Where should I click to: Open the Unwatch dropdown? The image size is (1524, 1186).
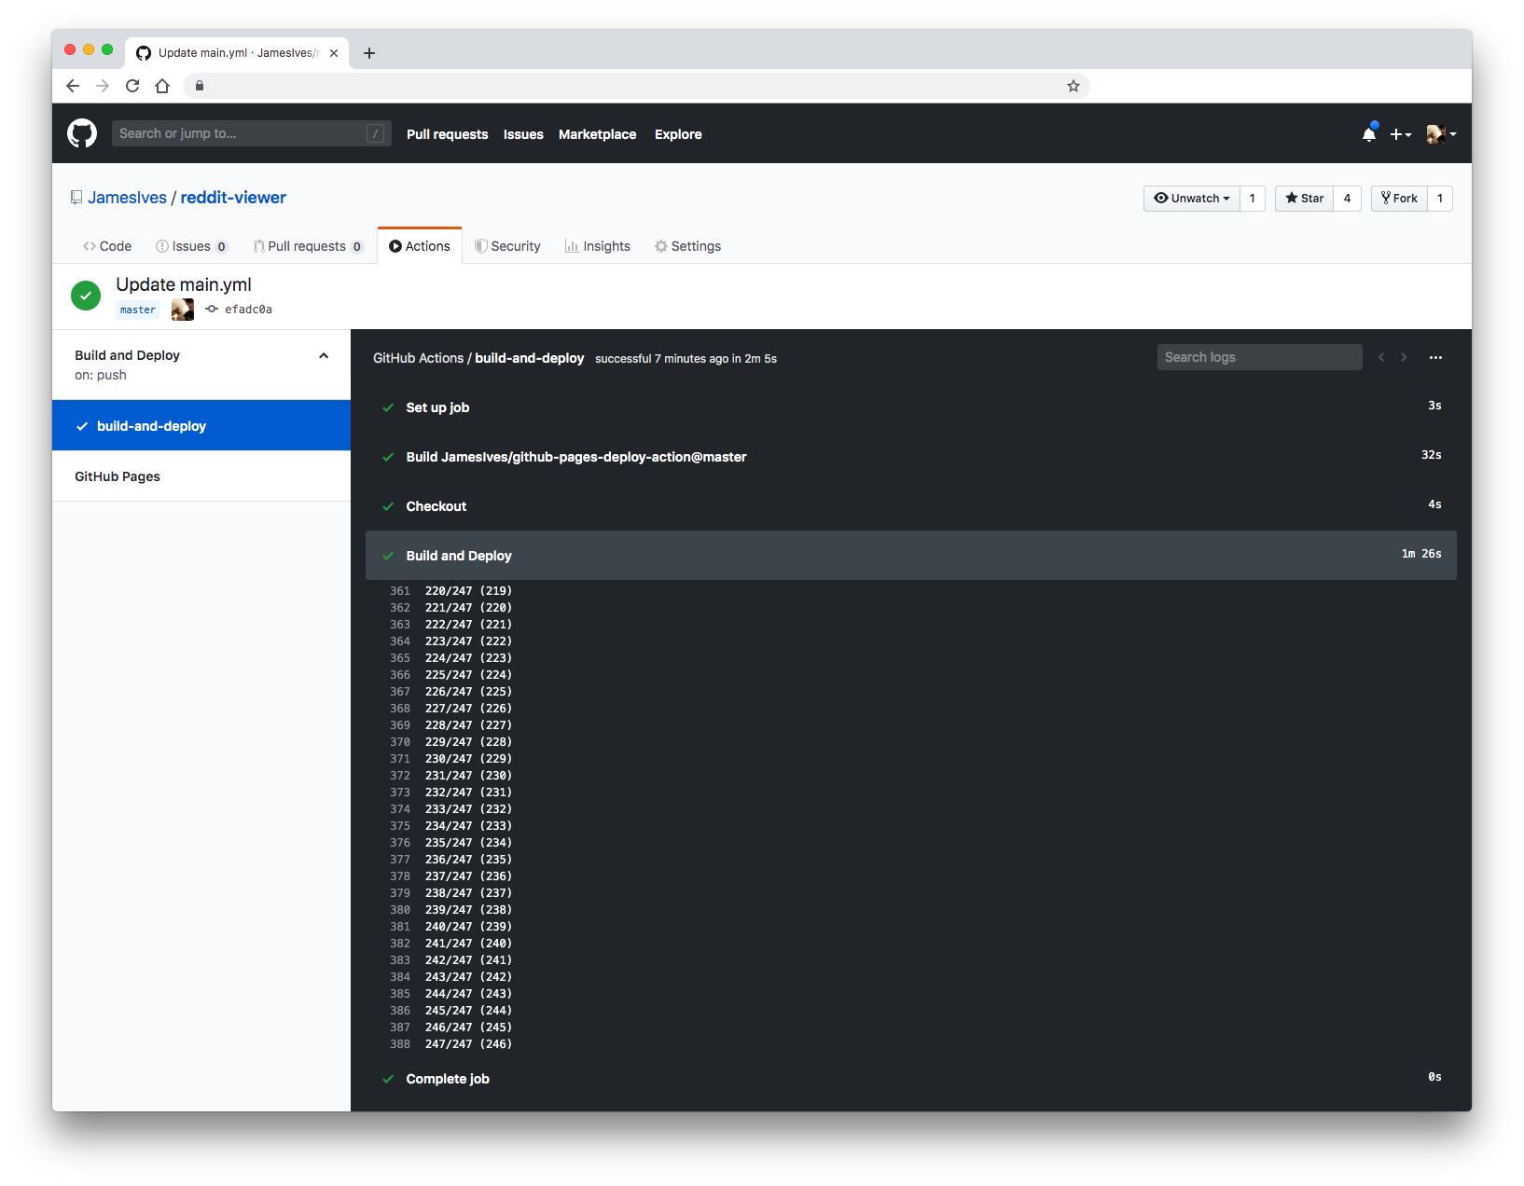pyautogui.click(x=1192, y=199)
